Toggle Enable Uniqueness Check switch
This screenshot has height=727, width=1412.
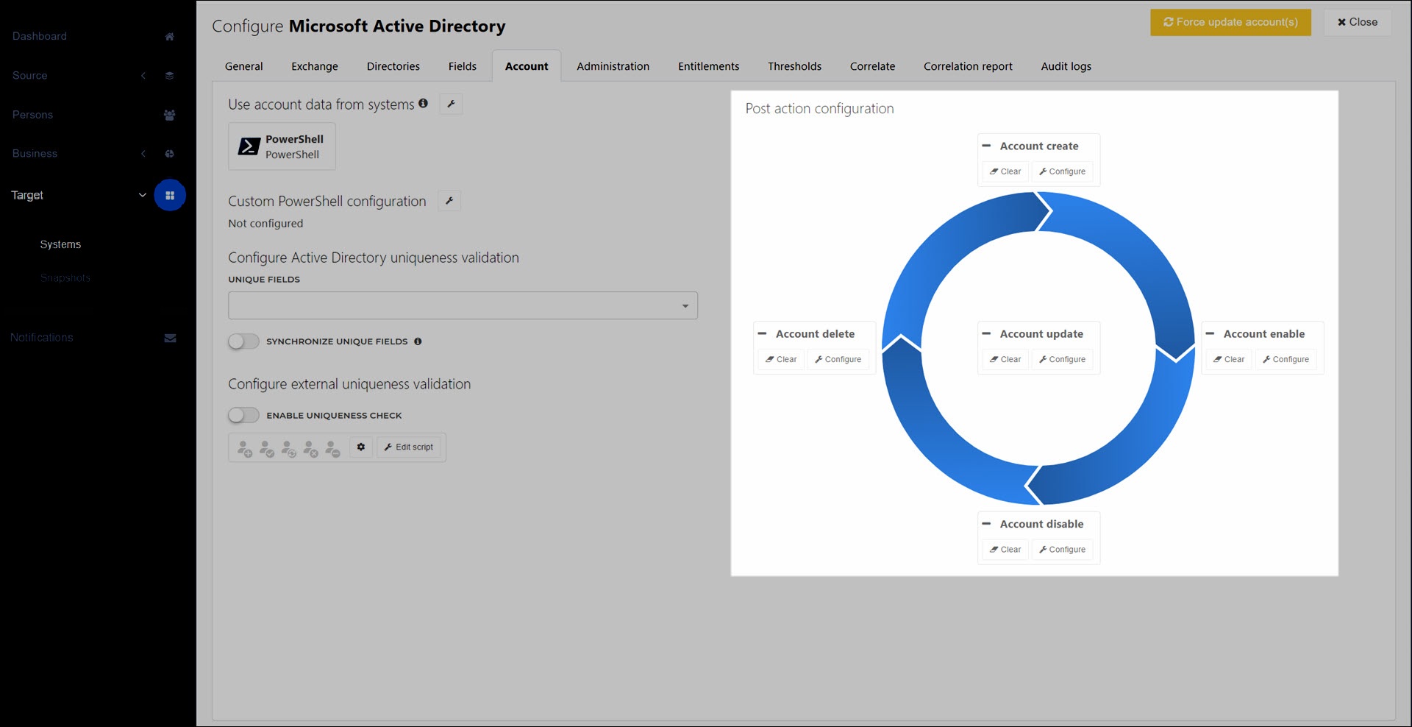243,415
